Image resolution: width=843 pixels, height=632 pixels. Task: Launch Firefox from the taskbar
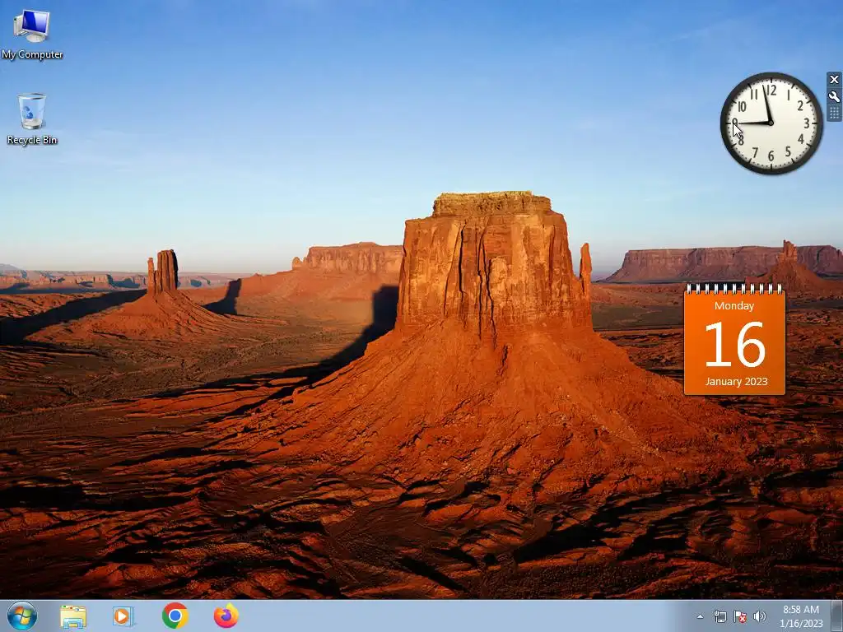click(x=226, y=616)
